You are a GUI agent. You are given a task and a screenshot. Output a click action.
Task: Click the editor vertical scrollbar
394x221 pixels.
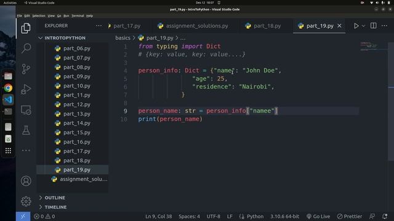point(391,101)
